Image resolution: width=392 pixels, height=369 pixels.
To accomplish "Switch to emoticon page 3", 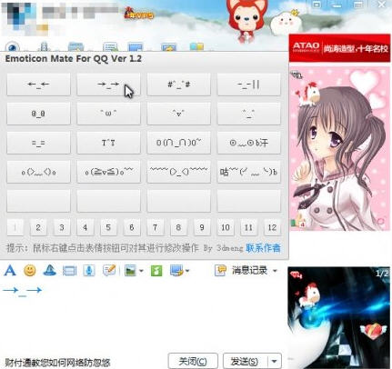I will tap(62, 227).
